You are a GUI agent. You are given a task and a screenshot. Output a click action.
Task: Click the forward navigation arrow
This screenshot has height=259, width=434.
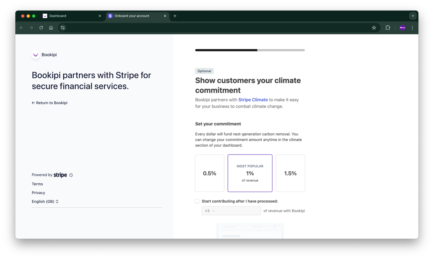[31, 28]
